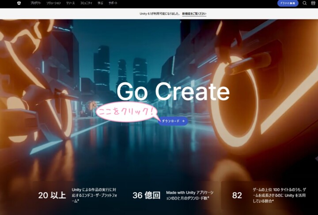Open the 学ぶ menu
This screenshot has width=318, height=215.
tap(100, 3)
